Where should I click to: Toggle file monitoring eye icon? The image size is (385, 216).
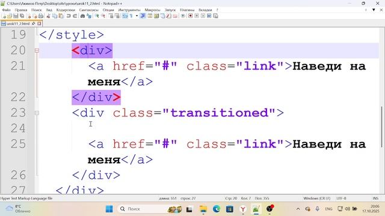[x=183, y=16]
